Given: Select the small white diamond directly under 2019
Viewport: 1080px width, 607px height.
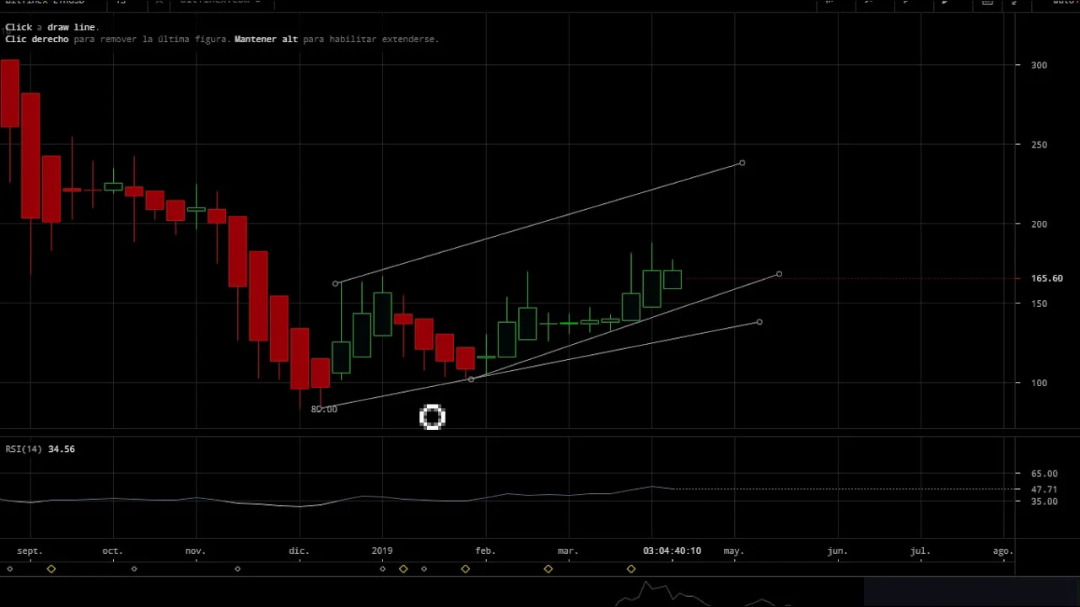Looking at the screenshot, I should point(382,569).
